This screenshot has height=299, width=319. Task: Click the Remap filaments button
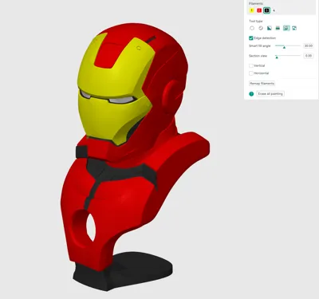(x=262, y=84)
